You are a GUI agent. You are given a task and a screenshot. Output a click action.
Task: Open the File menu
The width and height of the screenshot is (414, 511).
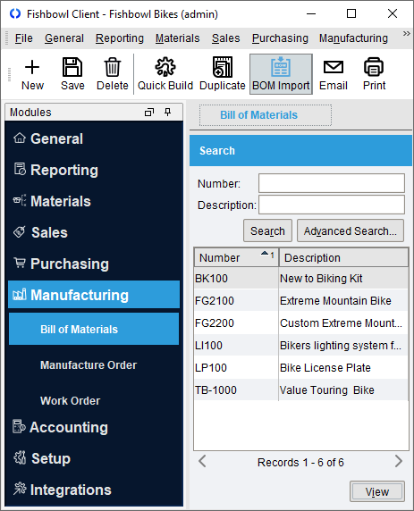tap(24, 38)
